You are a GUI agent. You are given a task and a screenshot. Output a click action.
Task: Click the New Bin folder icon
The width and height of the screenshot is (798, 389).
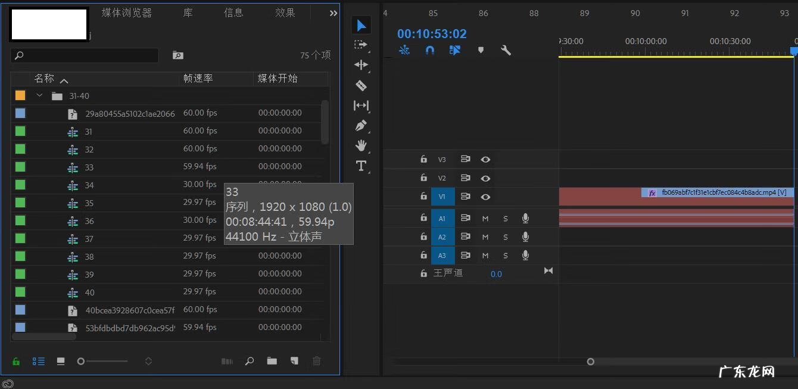[272, 361]
